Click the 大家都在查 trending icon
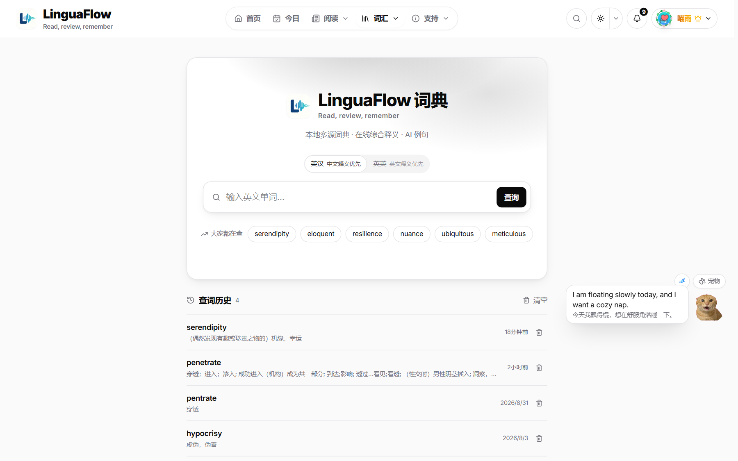The width and height of the screenshot is (738, 461). click(x=205, y=234)
